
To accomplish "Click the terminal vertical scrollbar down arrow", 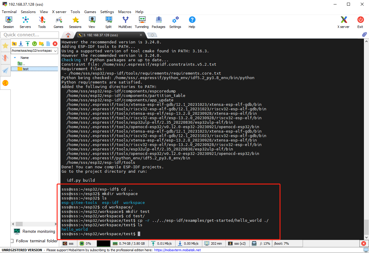I will [x=366, y=237].
